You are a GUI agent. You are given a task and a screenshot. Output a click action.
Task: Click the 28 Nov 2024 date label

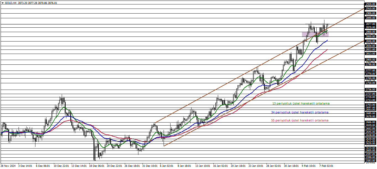[8, 166]
